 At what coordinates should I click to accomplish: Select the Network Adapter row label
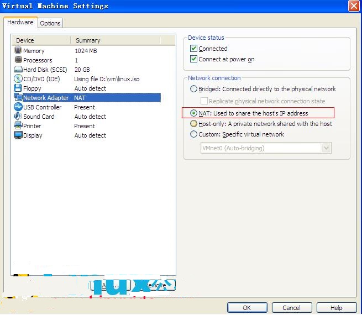click(46, 98)
